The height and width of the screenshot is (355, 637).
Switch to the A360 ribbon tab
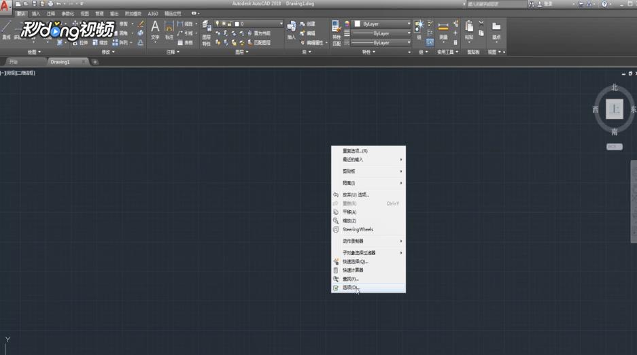(x=153, y=14)
